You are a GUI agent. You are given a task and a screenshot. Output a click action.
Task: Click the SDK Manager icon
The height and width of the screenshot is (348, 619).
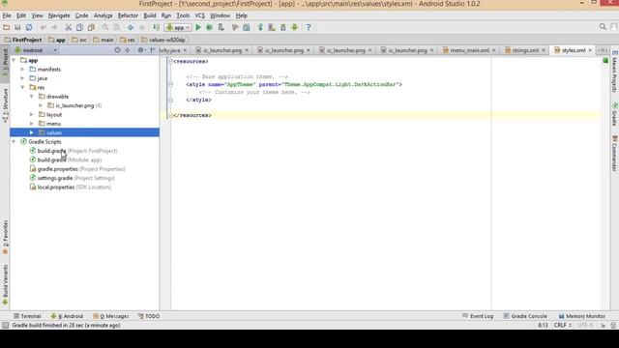coord(283,27)
